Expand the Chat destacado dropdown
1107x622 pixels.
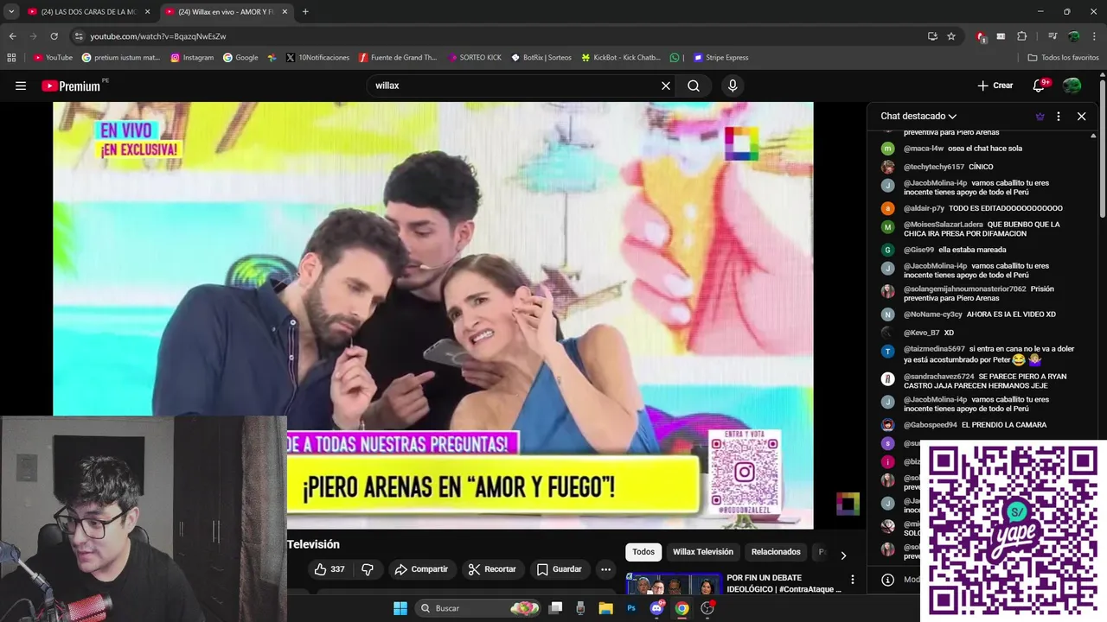(918, 116)
